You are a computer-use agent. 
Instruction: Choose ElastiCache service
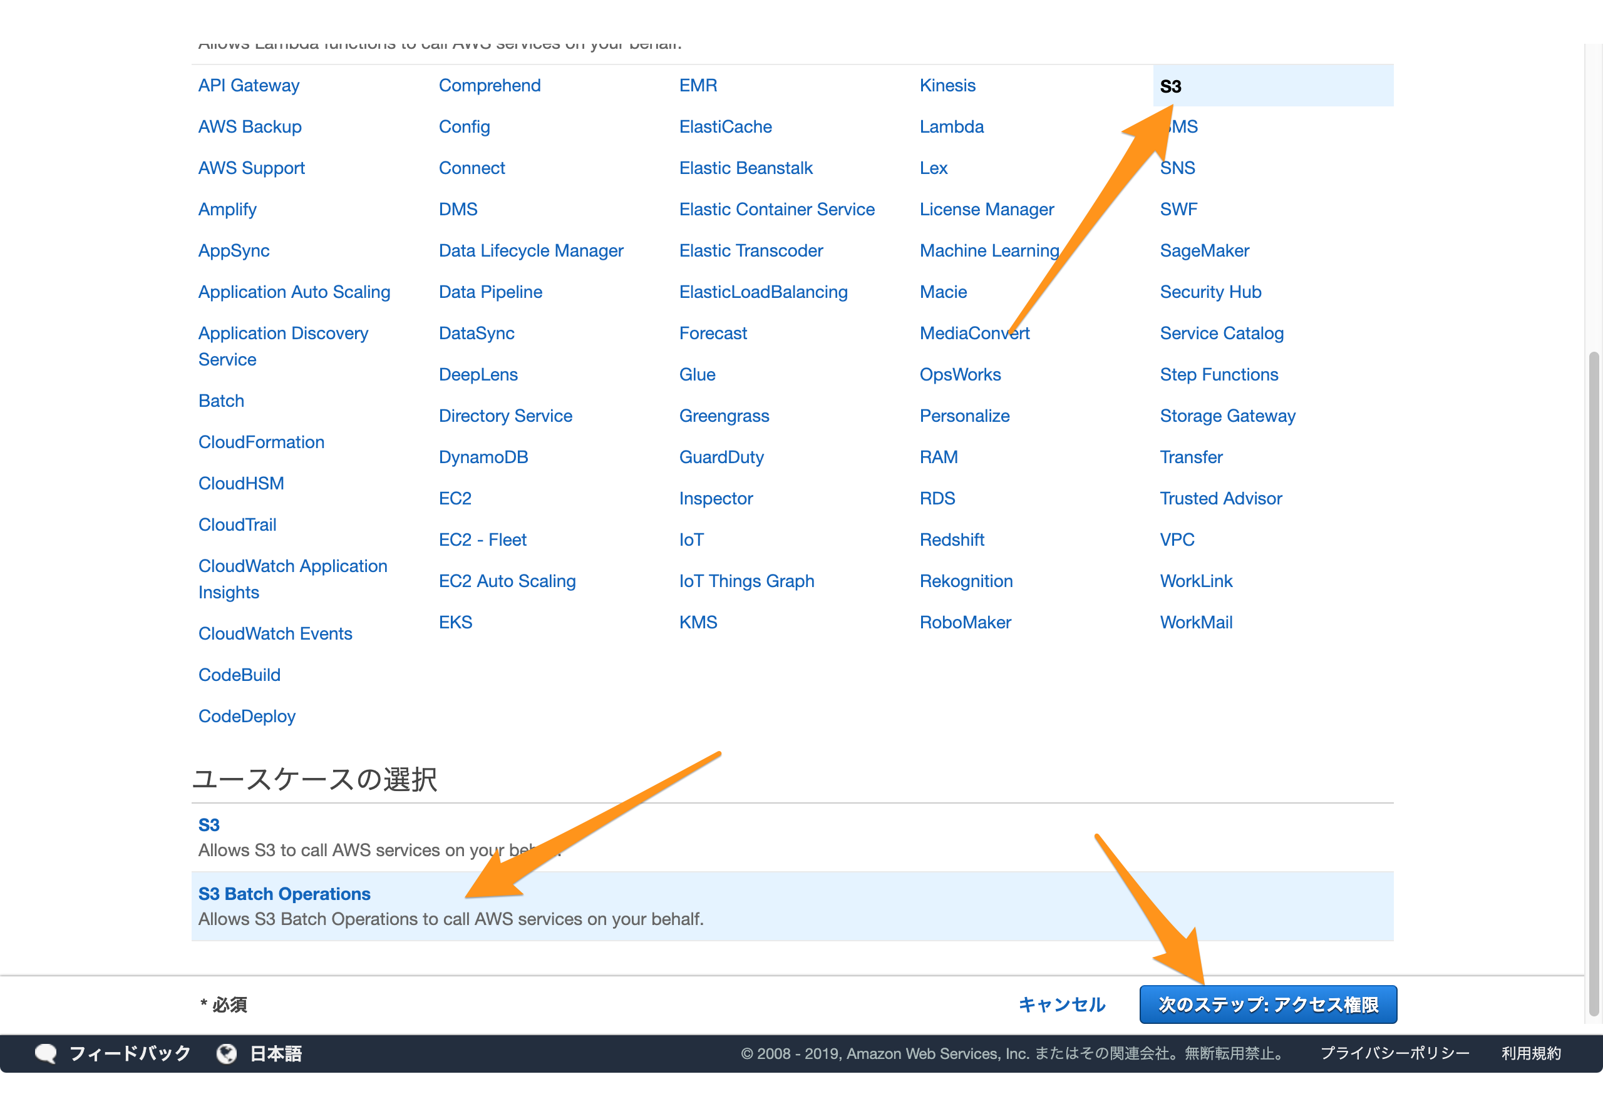[725, 127]
